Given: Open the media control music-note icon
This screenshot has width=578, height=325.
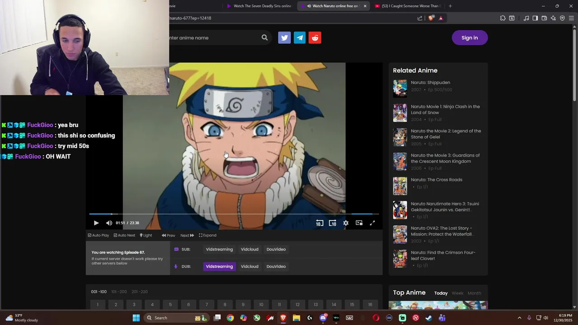Looking at the screenshot, I should click(x=526, y=18).
